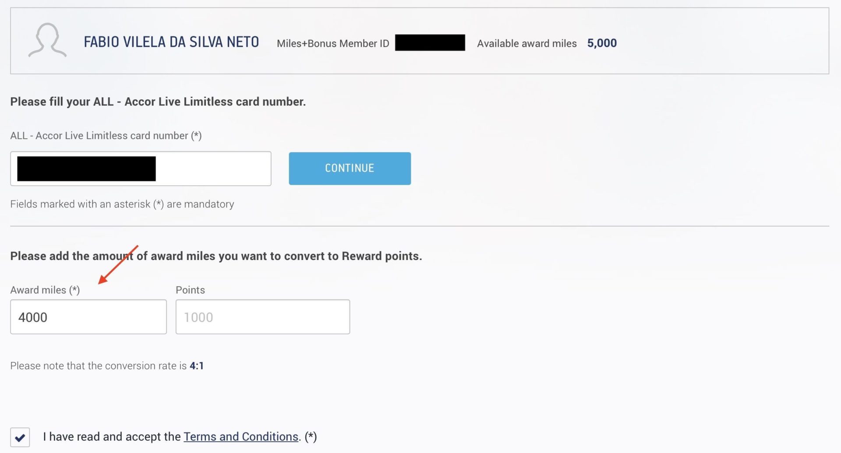841x453 pixels.
Task: Open the Terms and Conditions link
Action: point(241,436)
